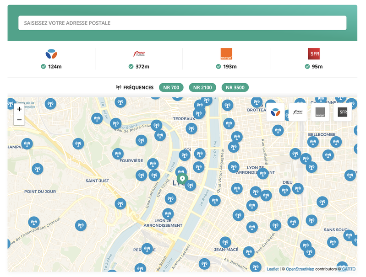
Task: Click antenna marker below Saint-Just label
Action: click(120, 204)
